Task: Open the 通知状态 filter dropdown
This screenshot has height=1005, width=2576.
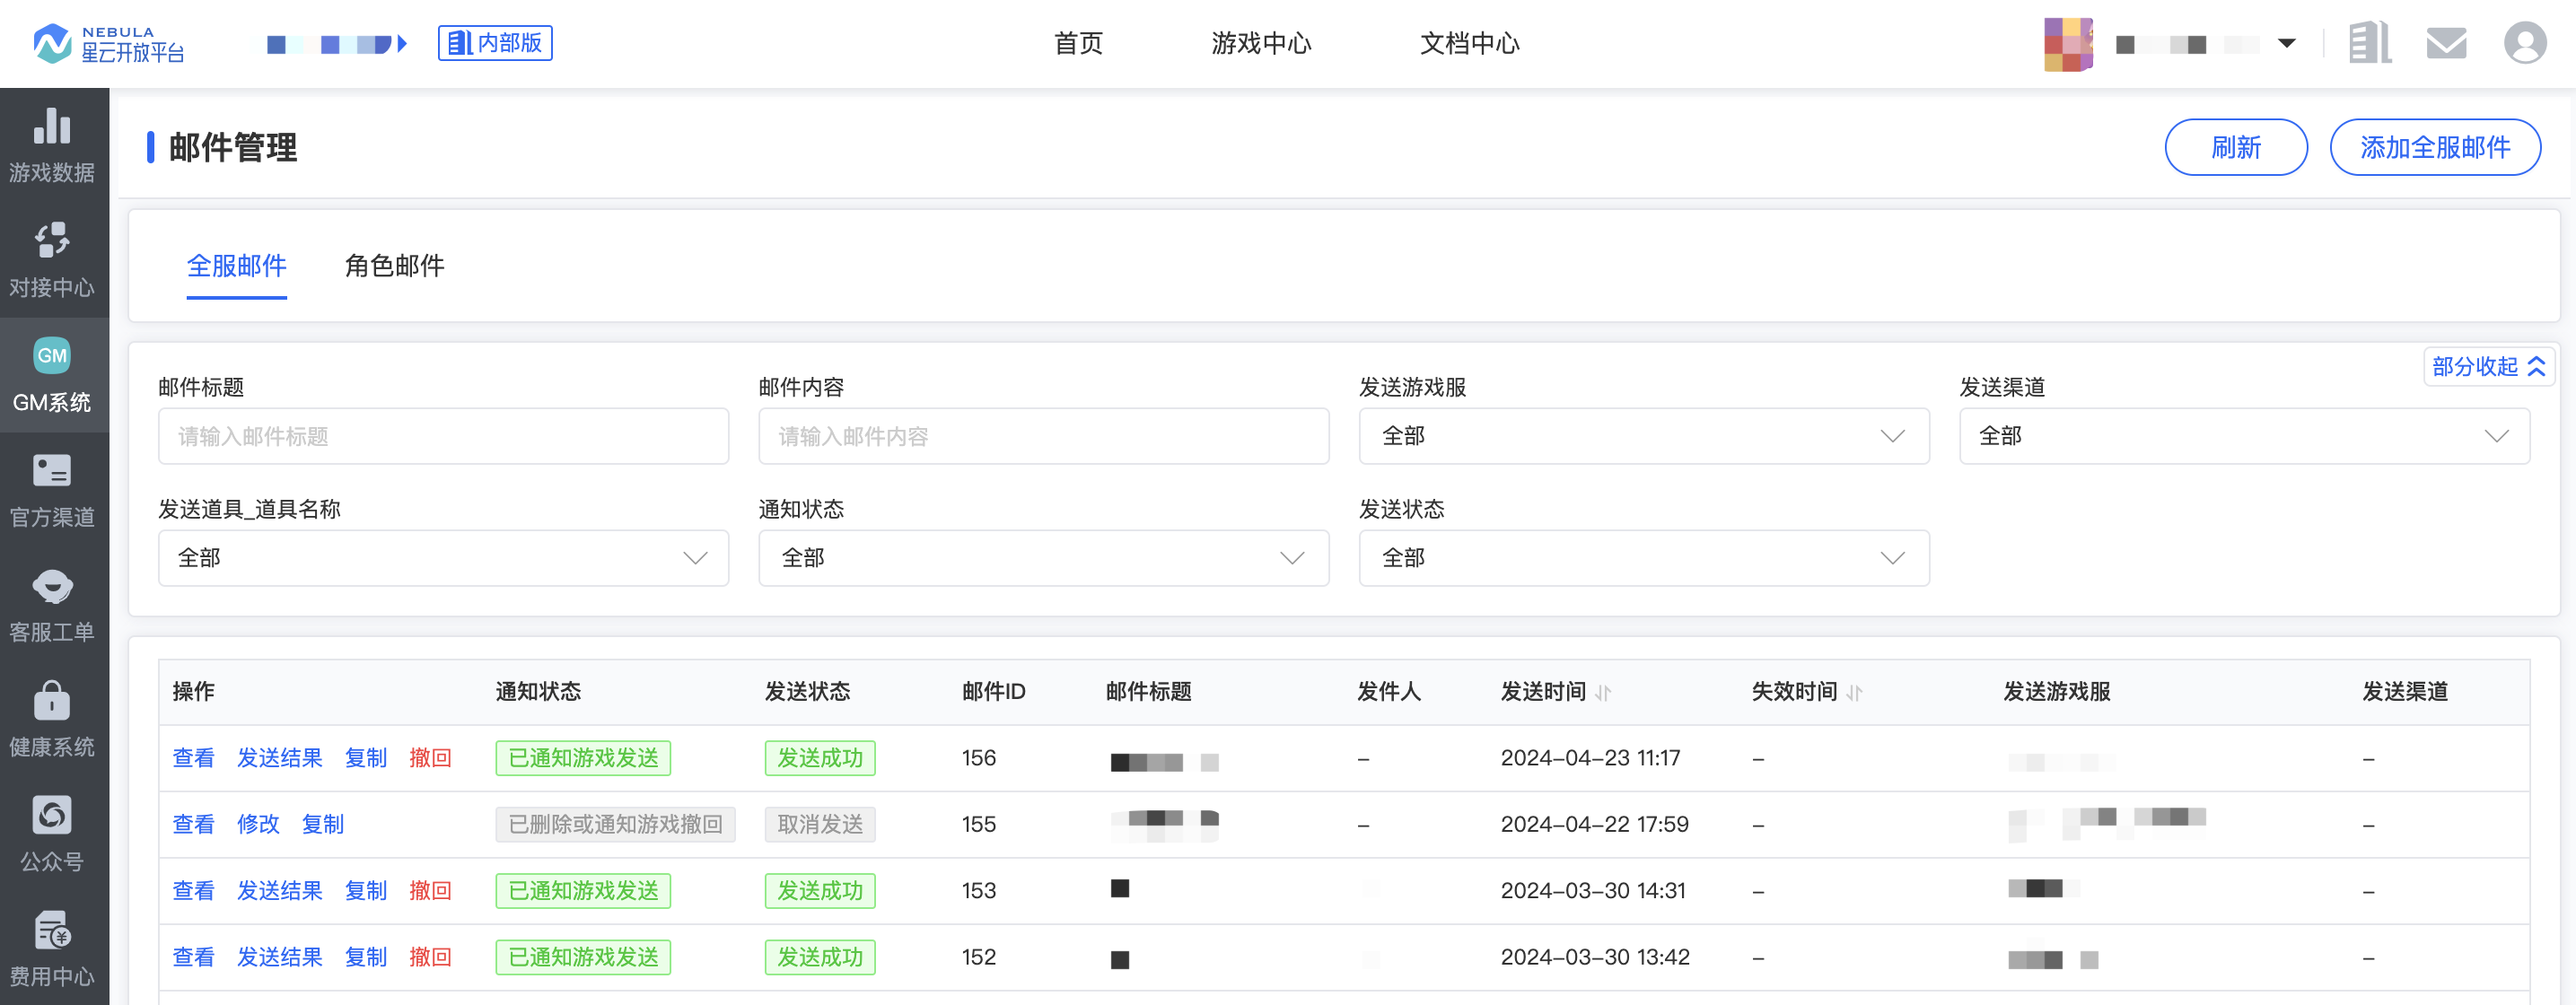Action: coord(1043,558)
